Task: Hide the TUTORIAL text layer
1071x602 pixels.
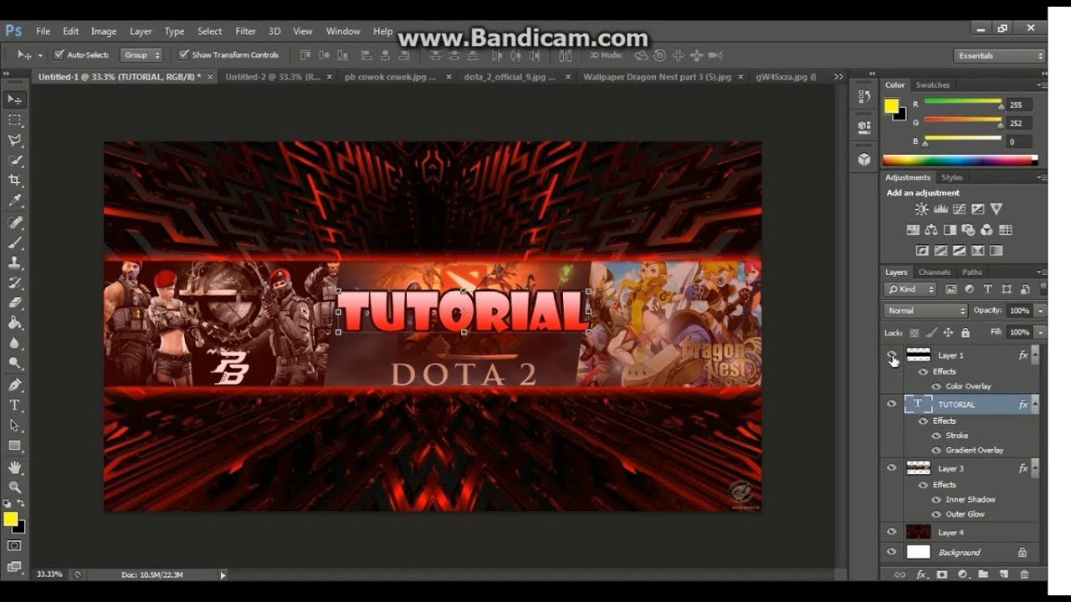Action: [891, 404]
